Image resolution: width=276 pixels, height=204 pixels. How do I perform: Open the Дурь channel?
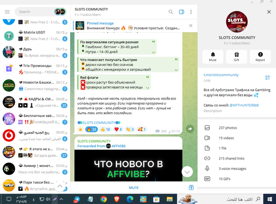coord(35,52)
